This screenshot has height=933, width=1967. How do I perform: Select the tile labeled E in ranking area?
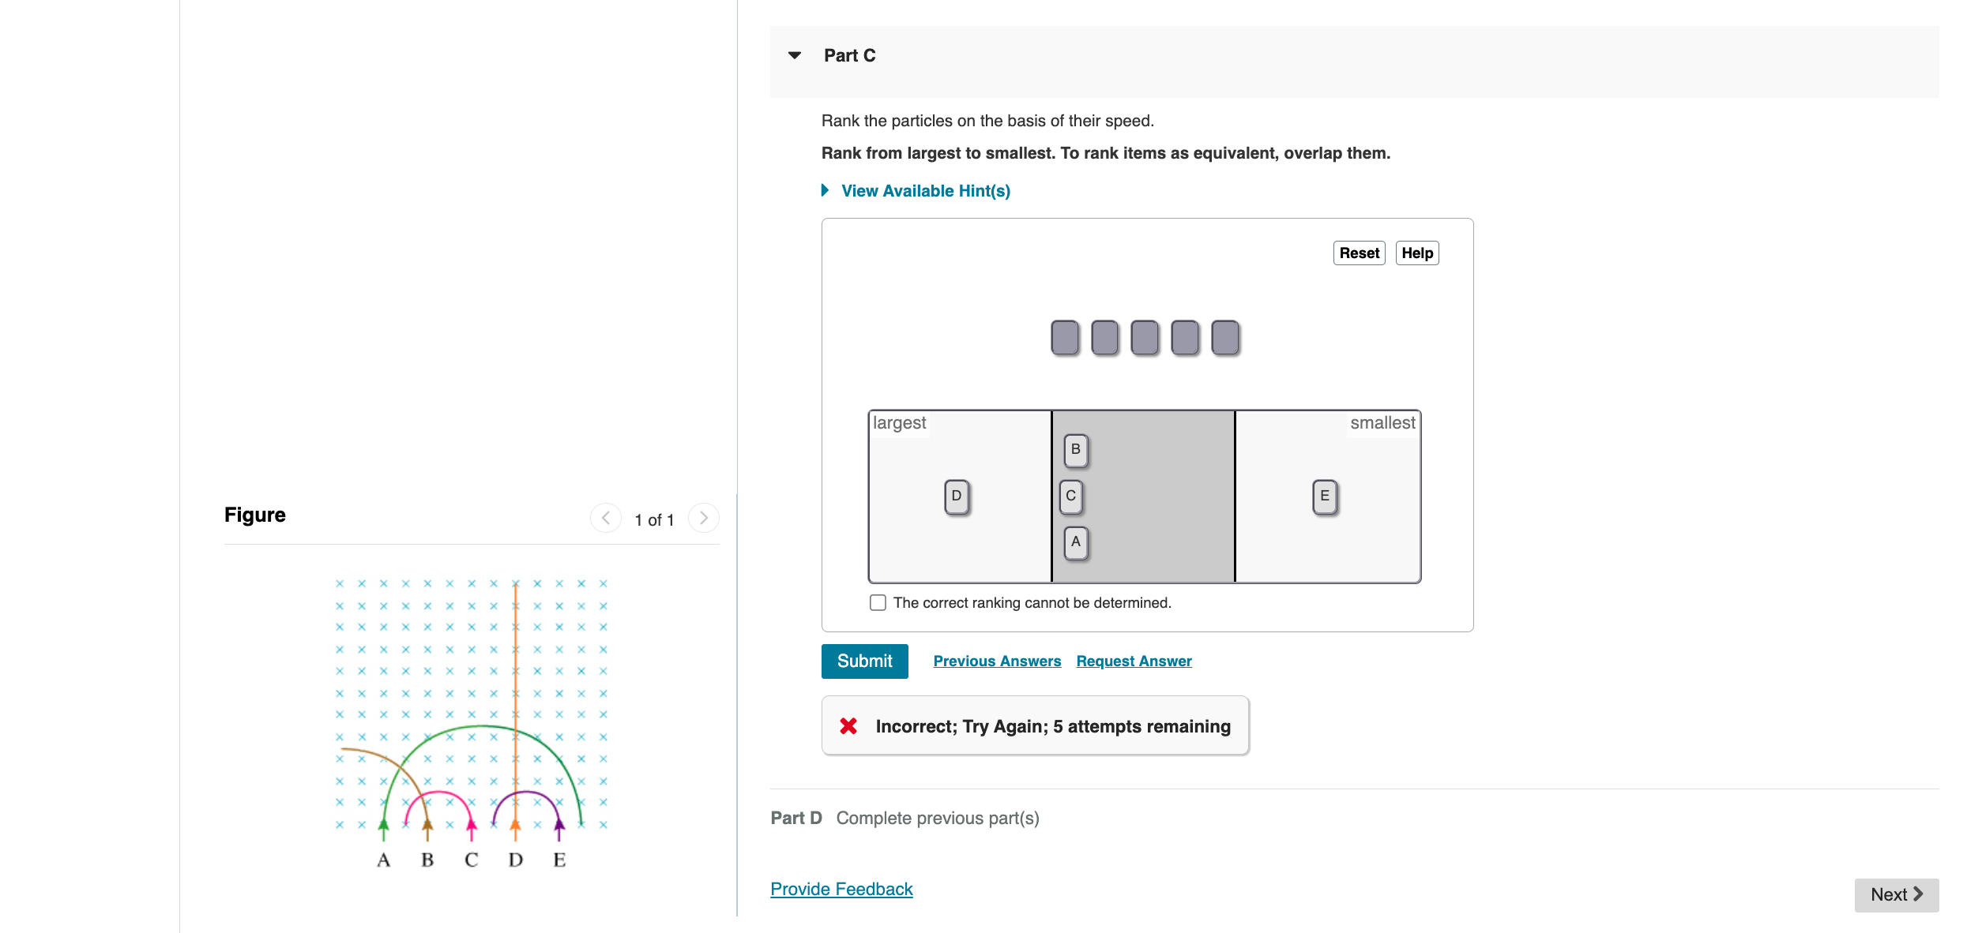pyautogui.click(x=1324, y=496)
